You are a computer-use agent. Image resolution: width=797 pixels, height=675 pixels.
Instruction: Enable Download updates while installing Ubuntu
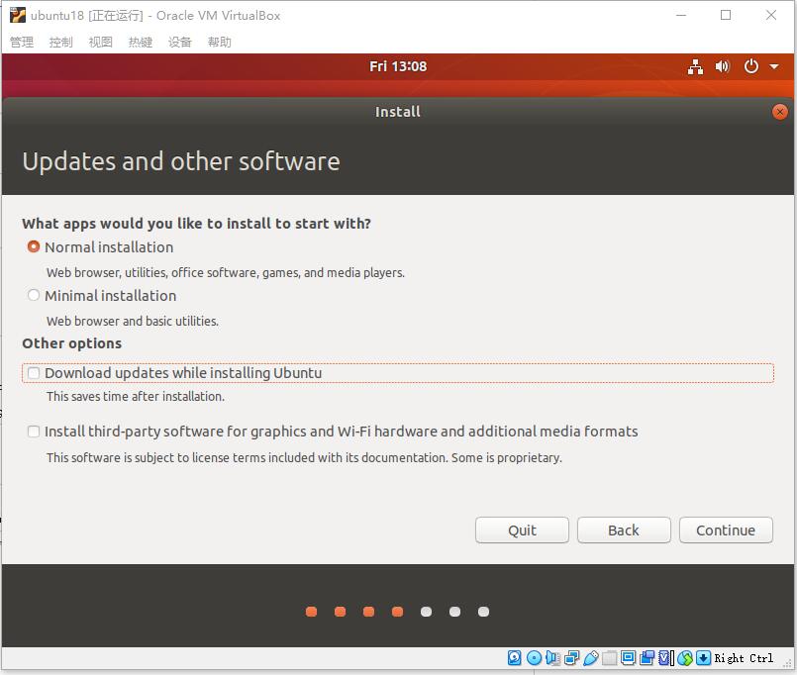click(x=34, y=373)
